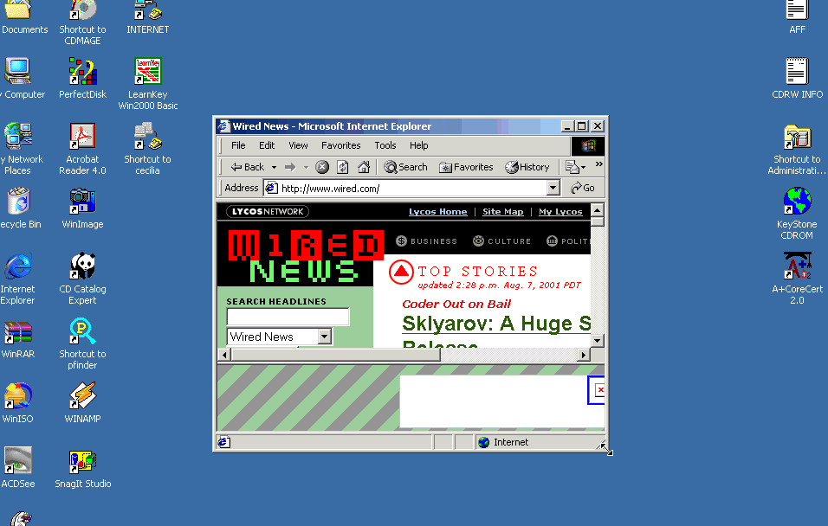Select the Shortcut to pfinder icon
Image resolution: width=828 pixels, height=526 pixels.
(x=82, y=343)
